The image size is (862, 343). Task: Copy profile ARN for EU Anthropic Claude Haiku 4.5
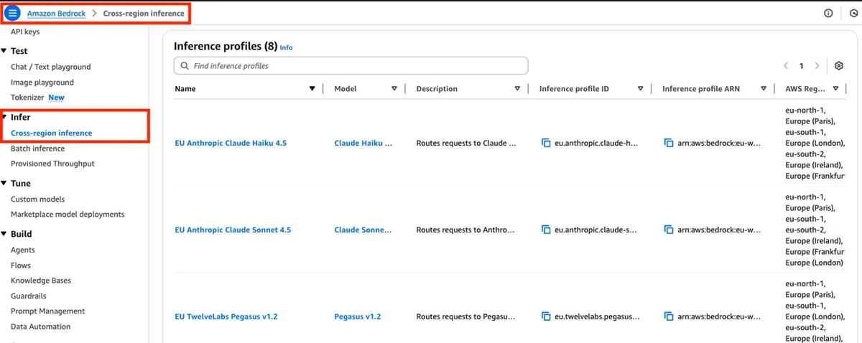669,144
